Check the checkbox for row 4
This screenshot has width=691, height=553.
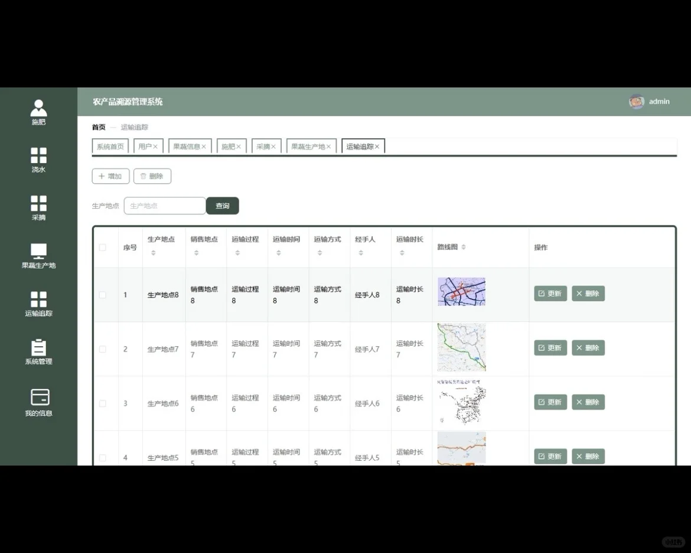(103, 457)
